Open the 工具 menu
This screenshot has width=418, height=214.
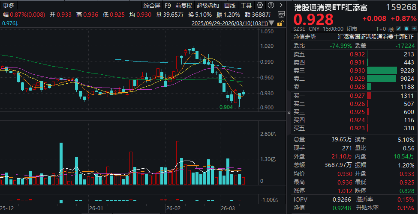coord(246,6)
